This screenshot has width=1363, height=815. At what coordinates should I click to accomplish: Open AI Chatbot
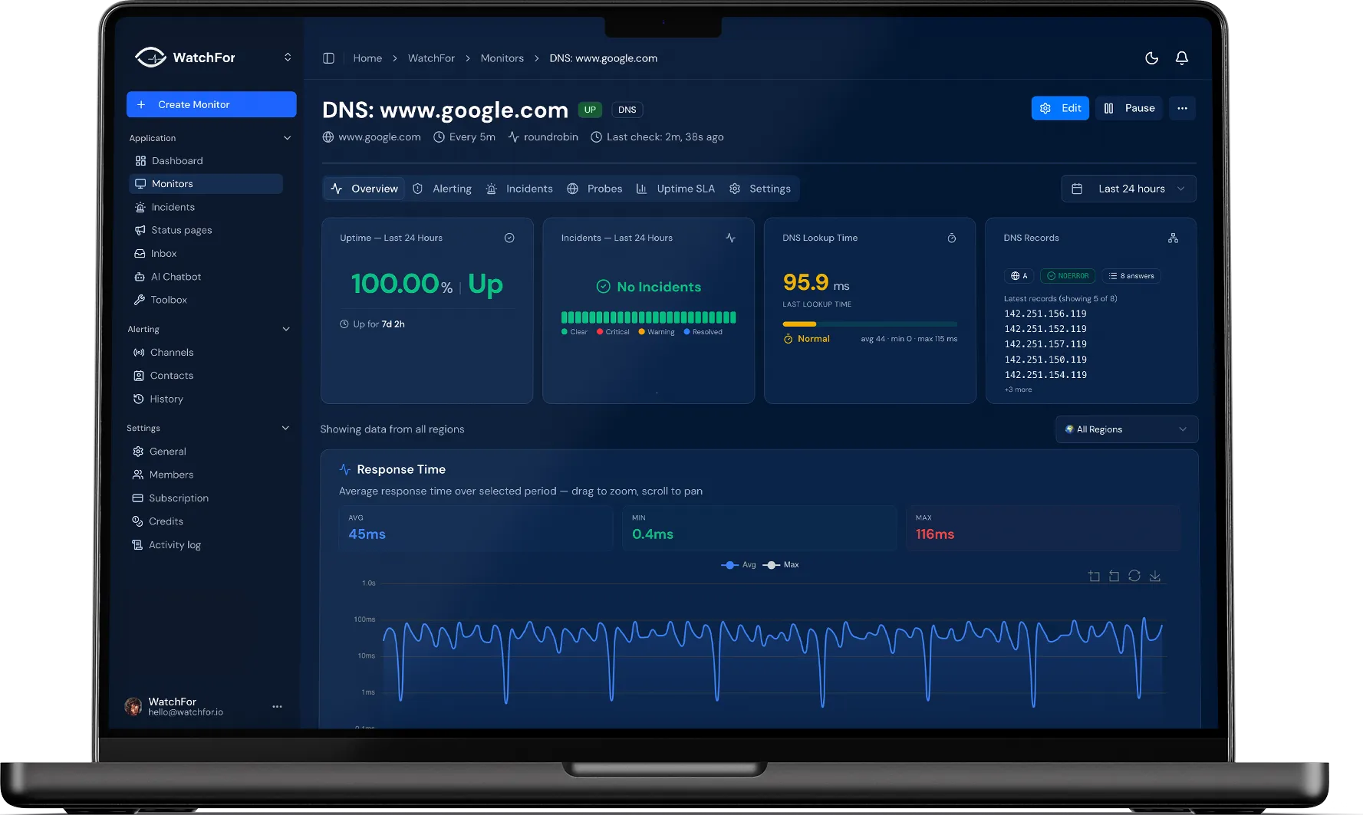click(x=206, y=277)
